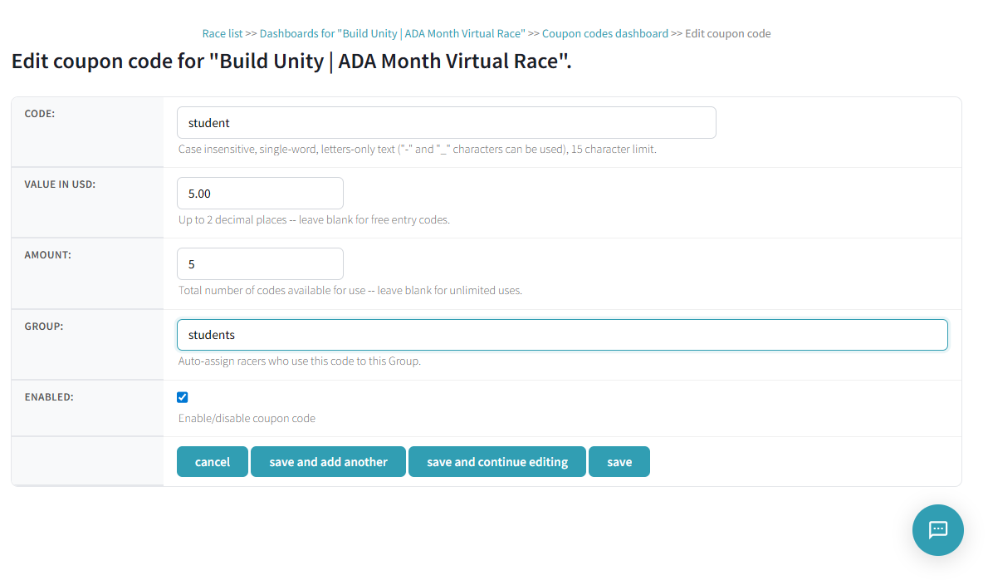
Task: Click the Edit coupon code breadcrumb entry
Action: point(726,33)
